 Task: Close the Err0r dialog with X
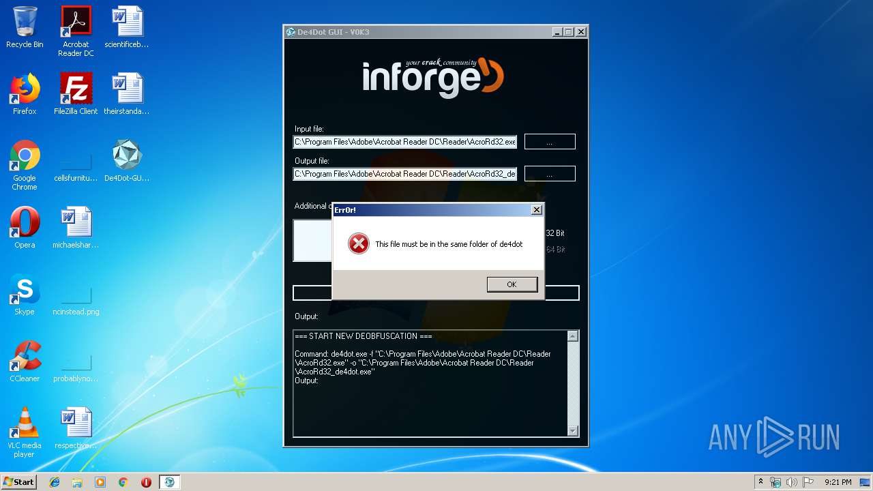click(x=537, y=210)
